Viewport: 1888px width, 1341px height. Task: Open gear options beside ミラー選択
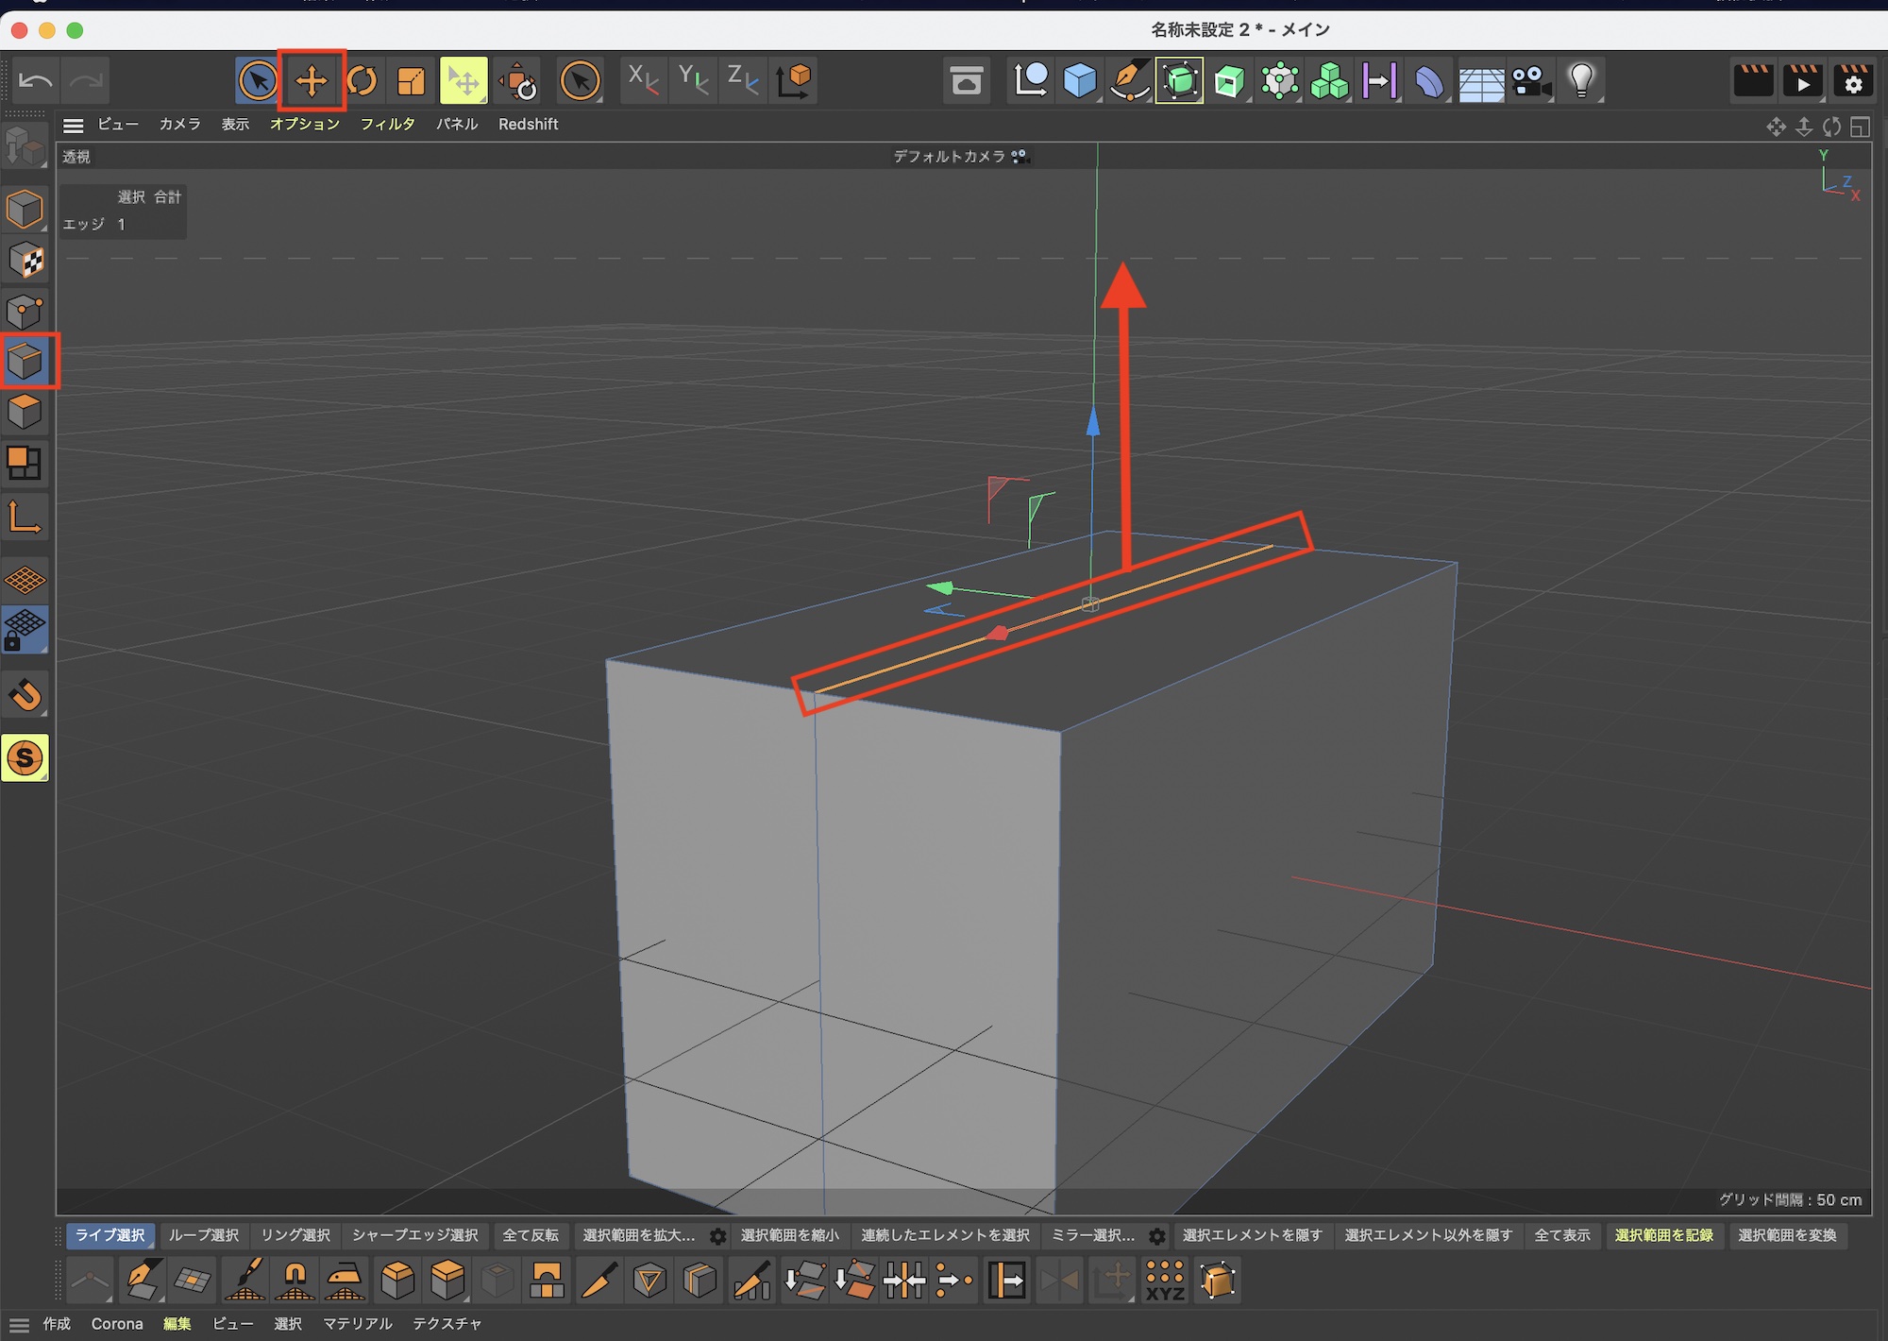(1157, 1236)
